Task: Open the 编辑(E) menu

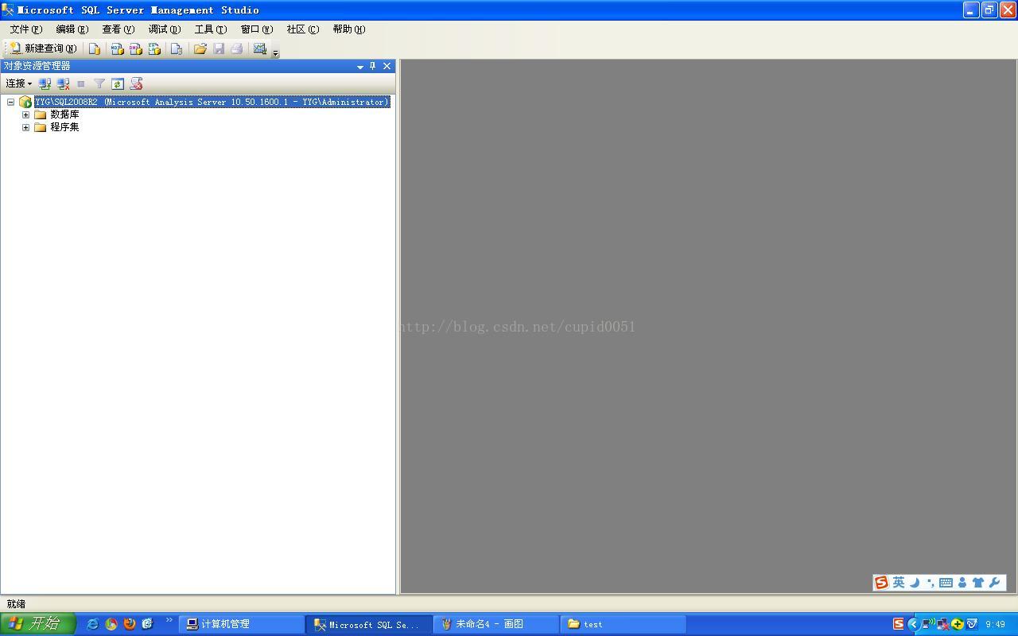Action: [x=72, y=29]
